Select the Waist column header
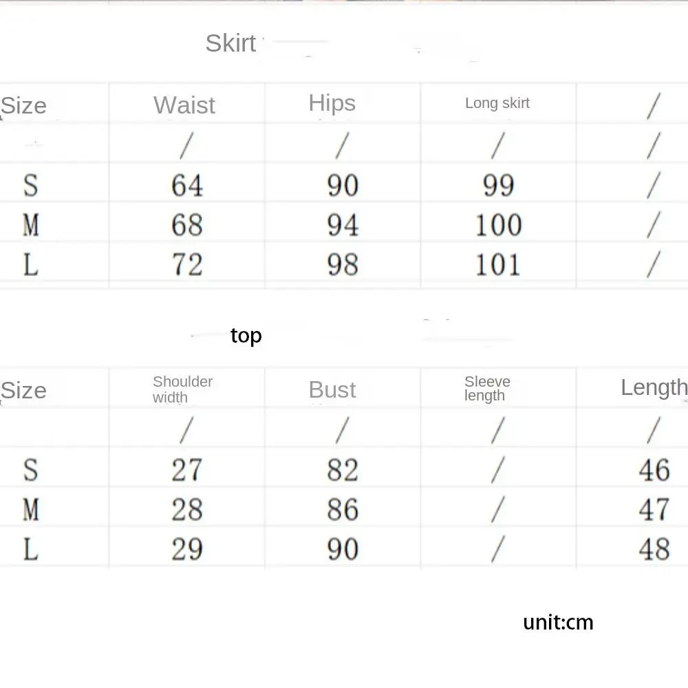This screenshot has width=688, height=688. point(184,105)
